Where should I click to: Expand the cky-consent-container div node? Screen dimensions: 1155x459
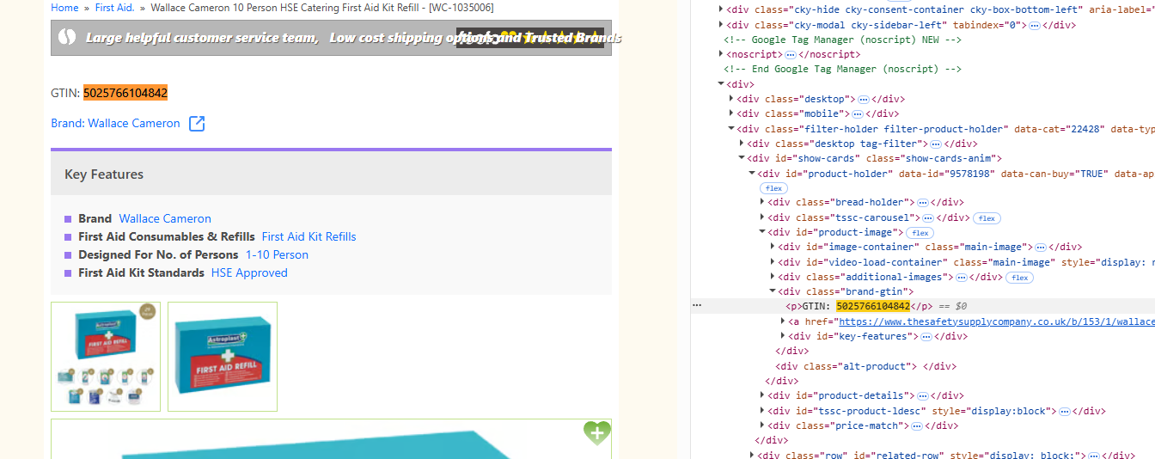pos(721,9)
